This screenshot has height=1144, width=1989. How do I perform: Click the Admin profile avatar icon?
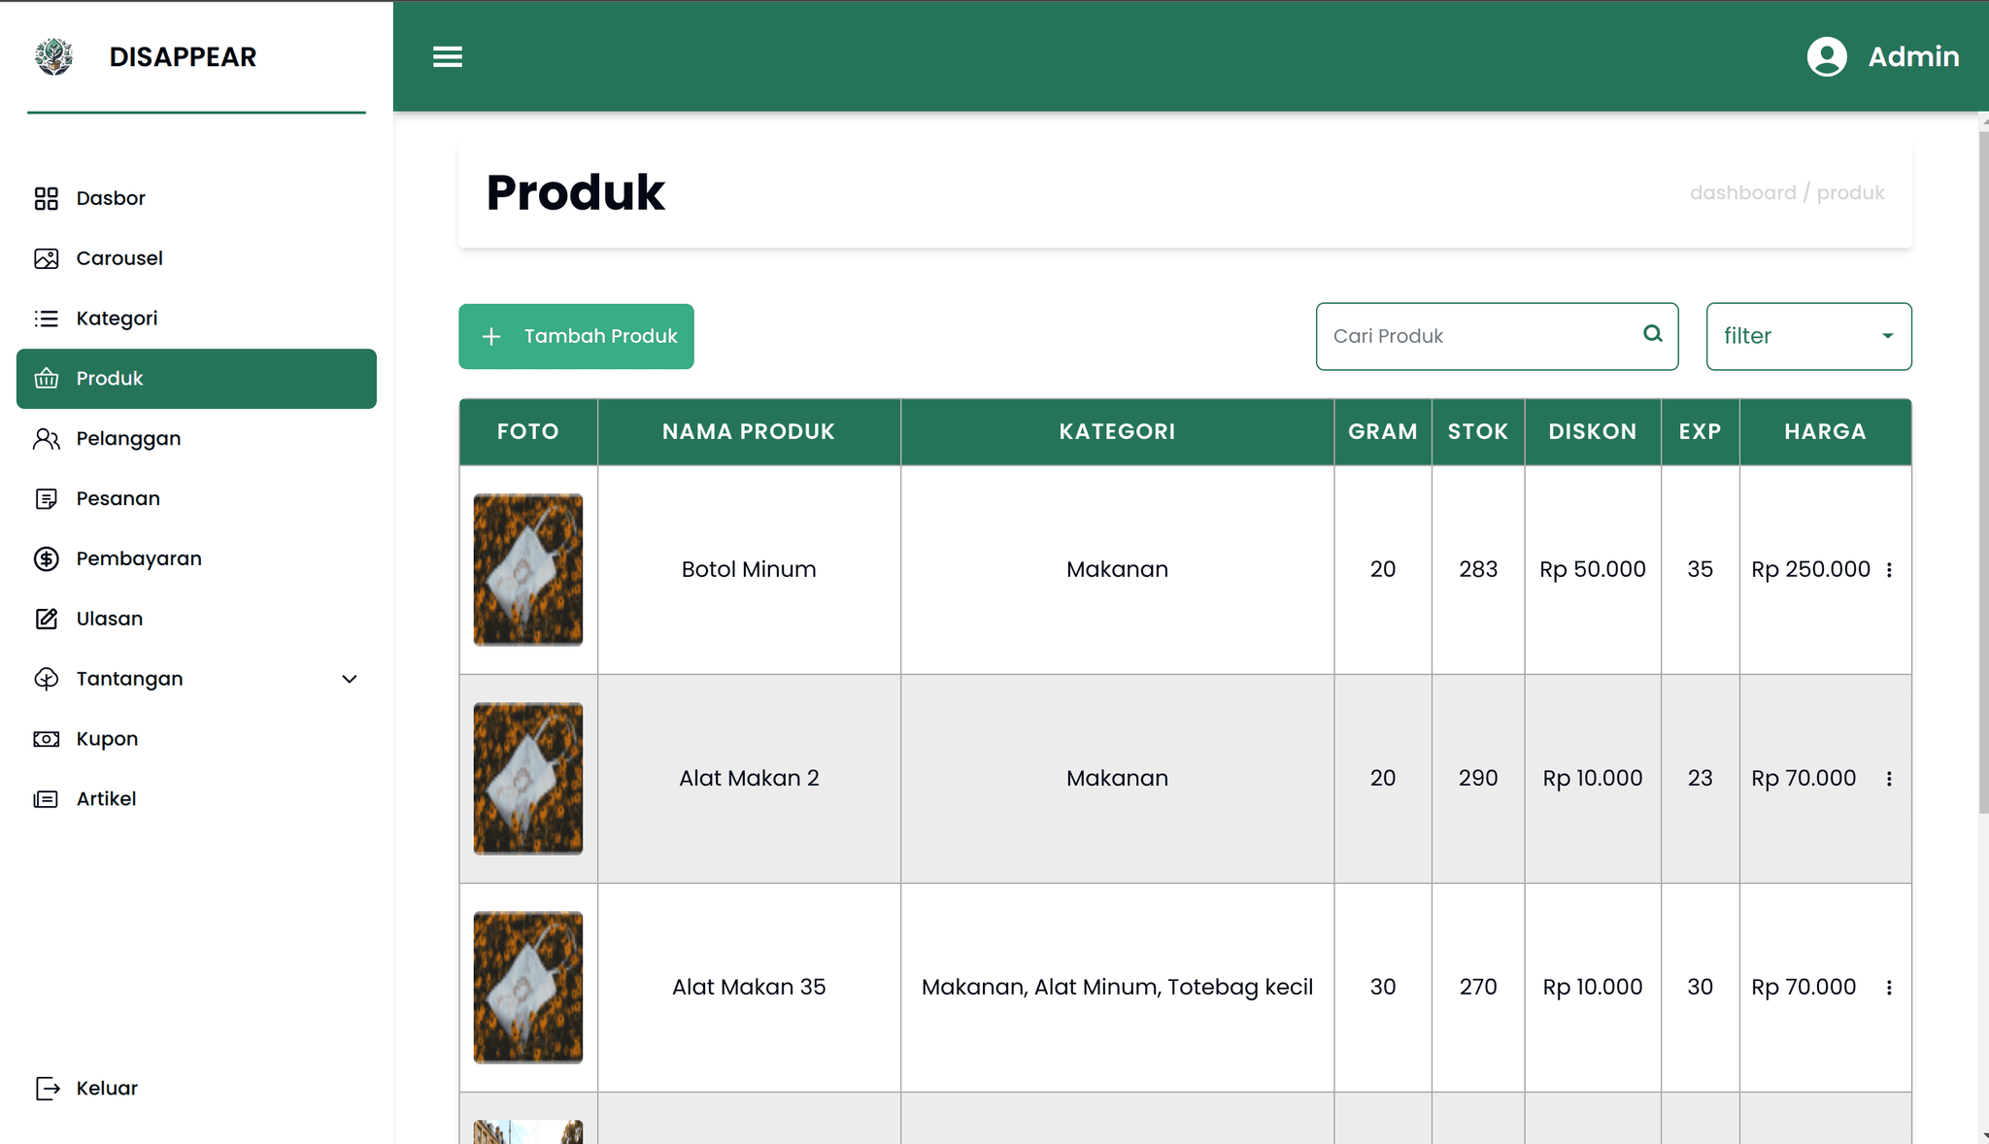click(1827, 56)
